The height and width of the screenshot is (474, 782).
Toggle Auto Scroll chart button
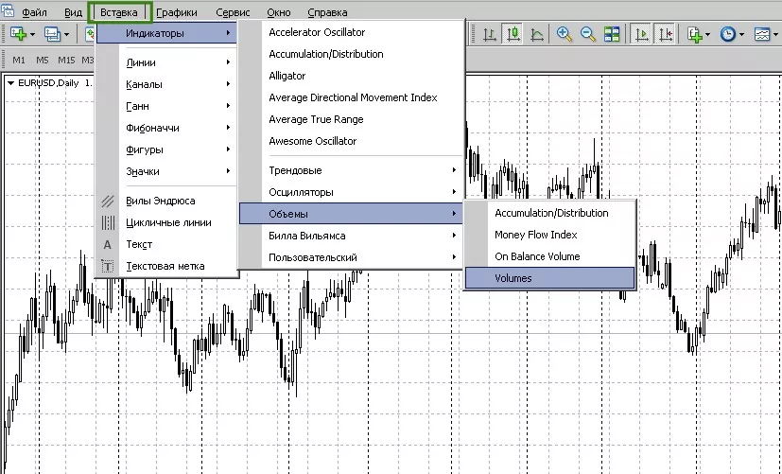641,34
